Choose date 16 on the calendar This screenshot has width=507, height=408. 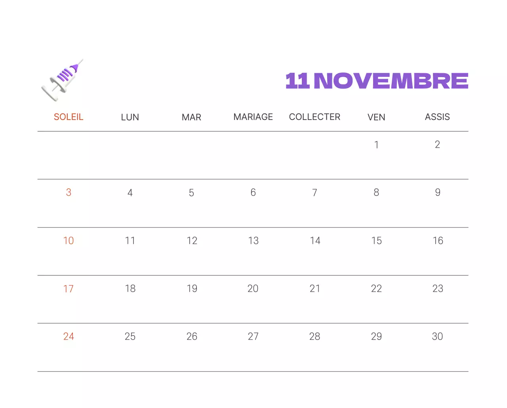pos(438,241)
